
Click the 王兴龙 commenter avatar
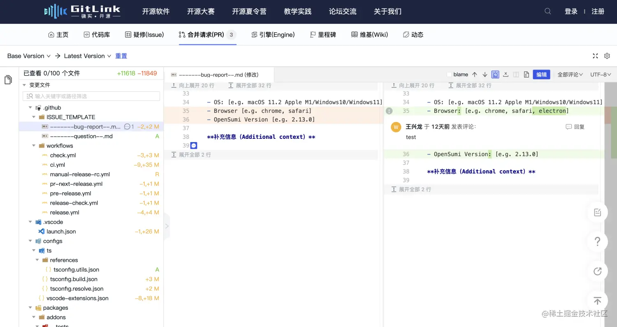click(396, 127)
